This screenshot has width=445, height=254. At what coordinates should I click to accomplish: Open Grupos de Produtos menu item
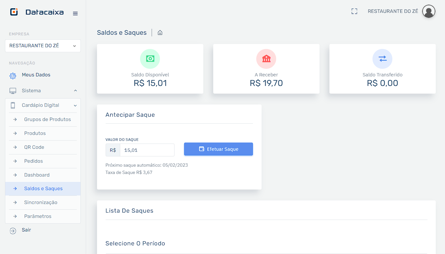47,119
